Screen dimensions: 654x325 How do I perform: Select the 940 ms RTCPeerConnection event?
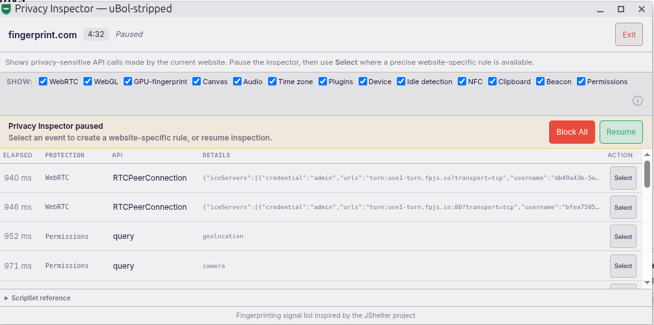(x=623, y=178)
